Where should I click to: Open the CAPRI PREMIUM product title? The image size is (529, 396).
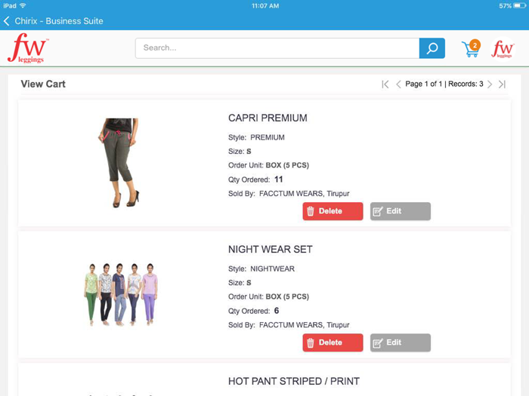[268, 118]
